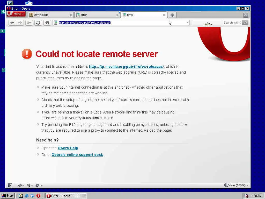Click the Show Desktop Quick Launch icon
Viewport: 265px width, 199px height.
click(x=21, y=196)
